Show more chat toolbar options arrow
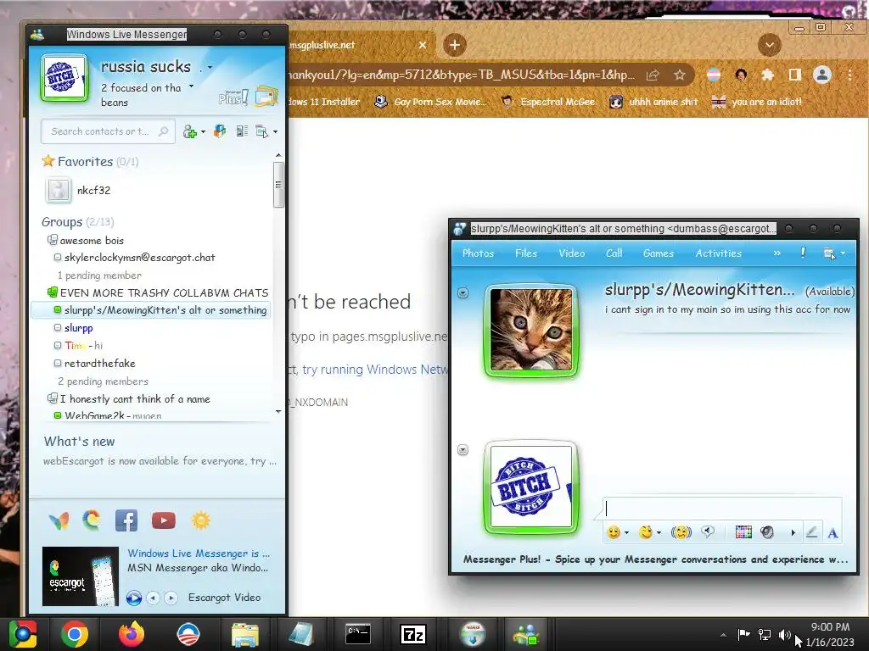Image resolution: width=869 pixels, height=651 pixels. tap(793, 532)
